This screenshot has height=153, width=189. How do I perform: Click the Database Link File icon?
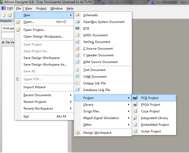[x=77, y=90]
